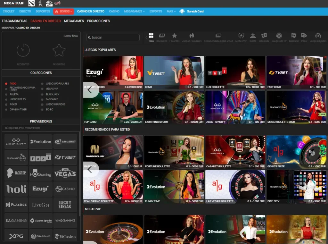328x244 pixels.
Task: Click the Borrar filtro link
Action: pos(70,36)
